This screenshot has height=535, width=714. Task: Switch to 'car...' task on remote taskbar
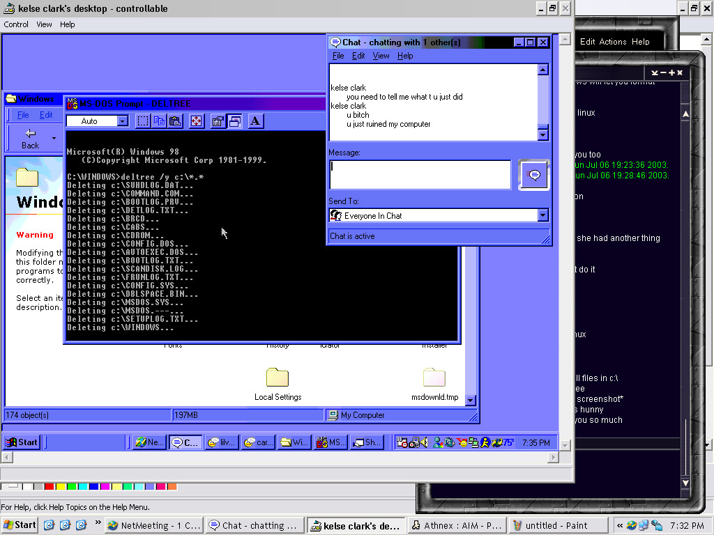click(x=258, y=442)
